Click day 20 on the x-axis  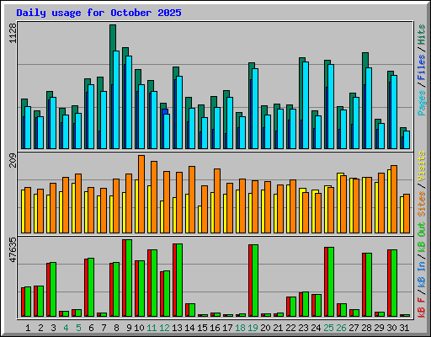(x=265, y=328)
